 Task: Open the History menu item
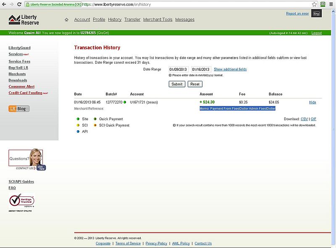tap(115, 19)
